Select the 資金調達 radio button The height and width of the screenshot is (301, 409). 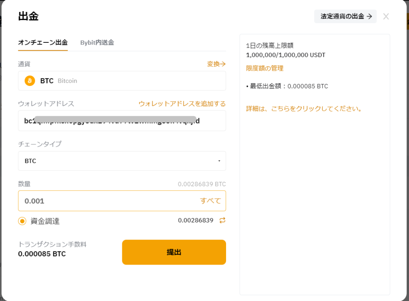pos(22,221)
